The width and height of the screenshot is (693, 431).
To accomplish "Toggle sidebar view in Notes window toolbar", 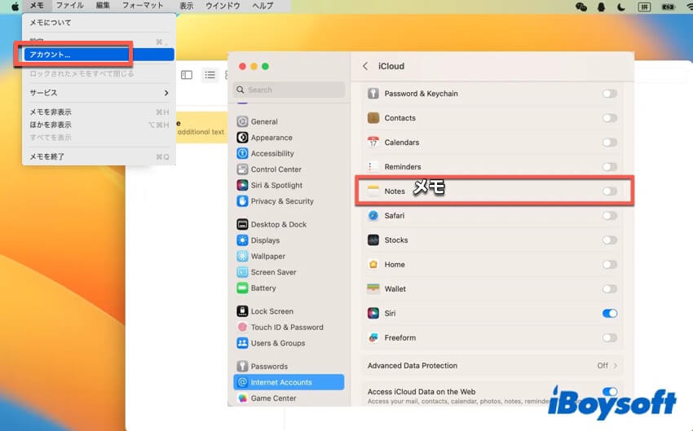I will click(x=187, y=75).
